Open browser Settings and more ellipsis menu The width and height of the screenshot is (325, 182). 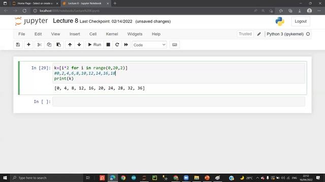coord(319,11)
